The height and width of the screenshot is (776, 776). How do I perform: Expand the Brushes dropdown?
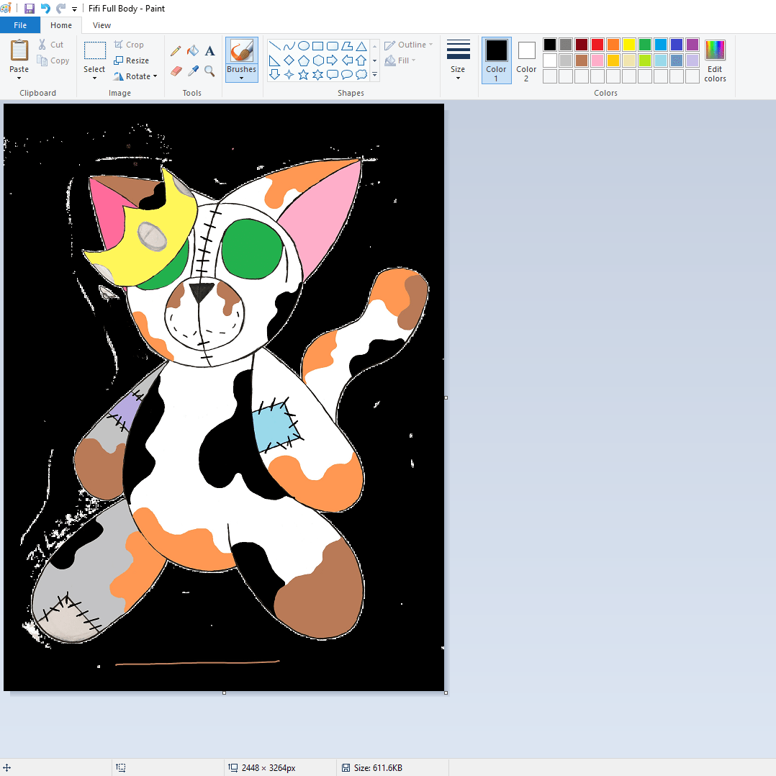point(241,74)
